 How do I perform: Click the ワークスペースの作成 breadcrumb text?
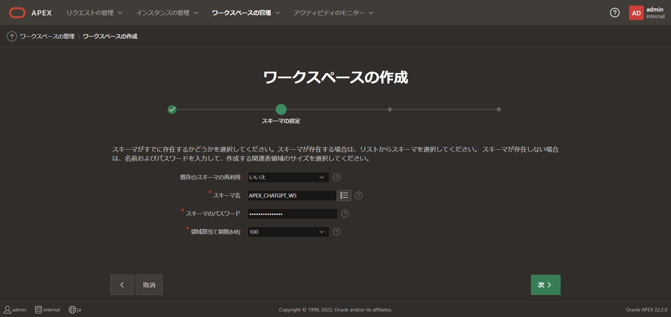[x=110, y=36]
